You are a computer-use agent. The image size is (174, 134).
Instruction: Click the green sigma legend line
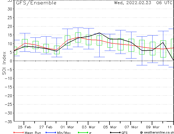tap(83, 132)
